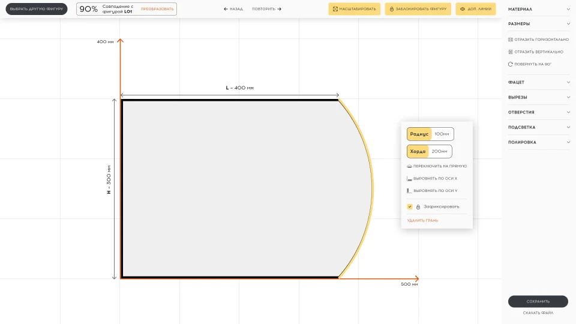
Task: Click the 90% match percentage text
Action: pos(89,9)
